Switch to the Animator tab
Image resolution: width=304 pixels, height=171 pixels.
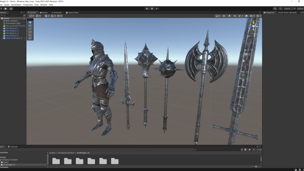[x=57, y=12]
